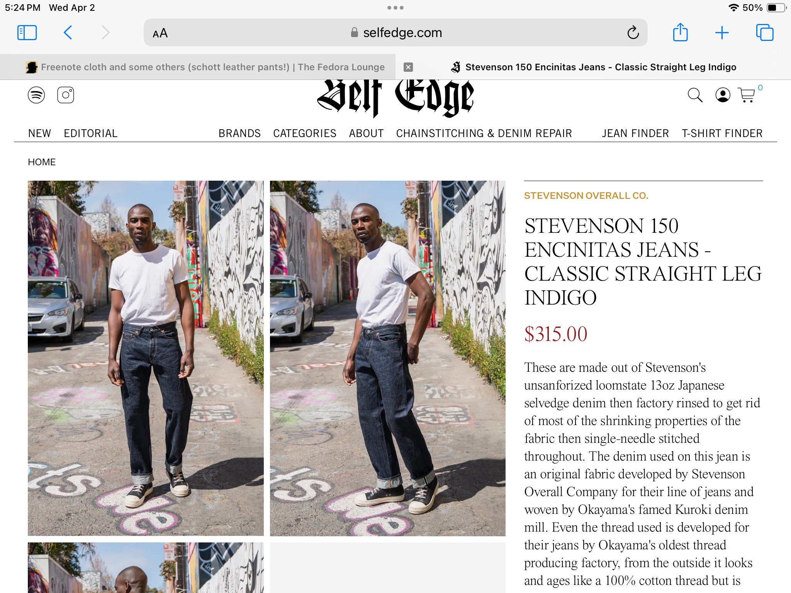Open Self Edge Instagram page
The width and height of the screenshot is (791, 593).
(66, 95)
